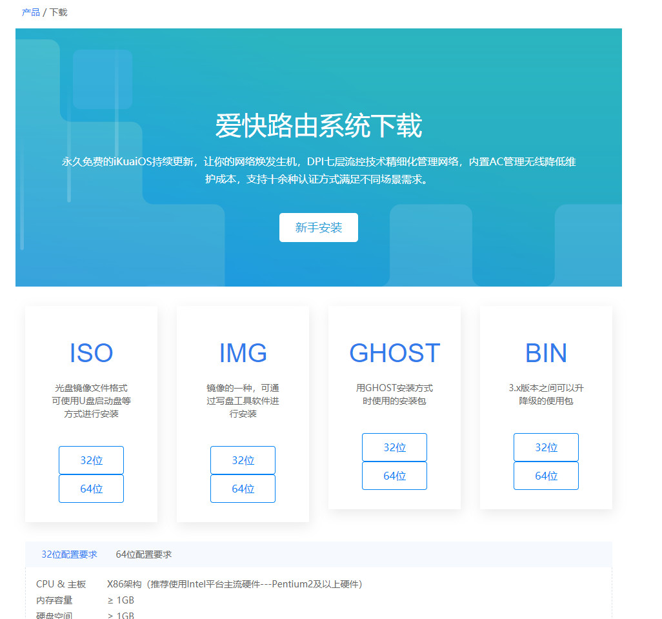The height and width of the screenshot is (619, 662).
Task: Click the 下载 breadcrumb text
Action: [58, 12]
